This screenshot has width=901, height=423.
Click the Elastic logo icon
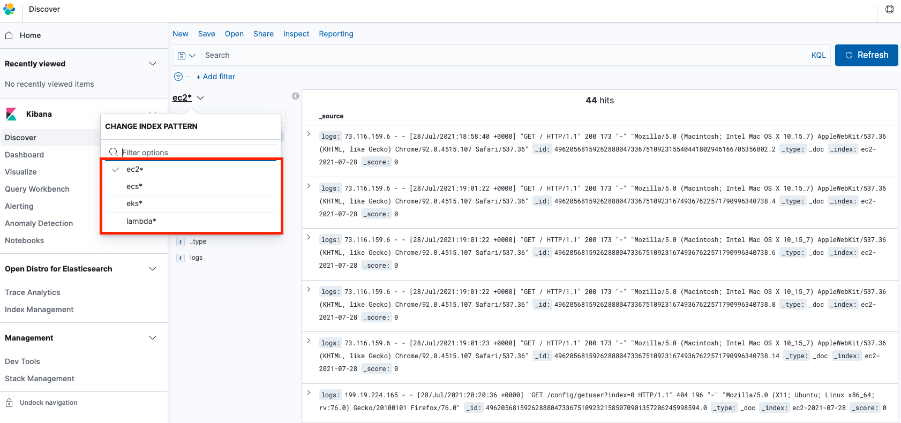click(9, 9)
